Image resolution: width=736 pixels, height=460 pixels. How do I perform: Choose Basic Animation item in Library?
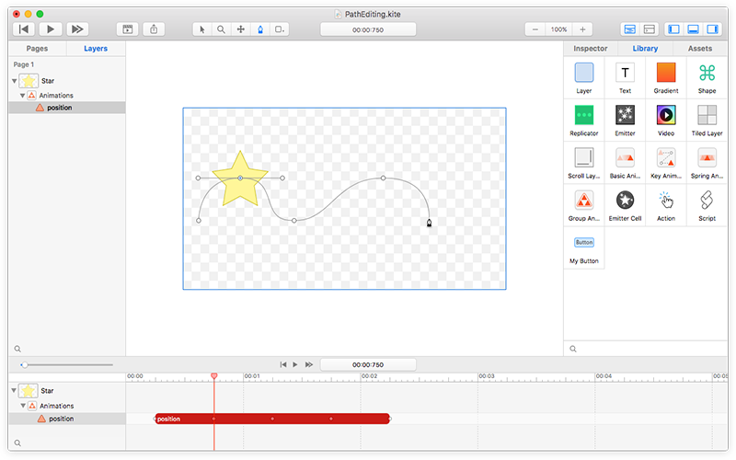pyautogui.click(x=625, y=163)
